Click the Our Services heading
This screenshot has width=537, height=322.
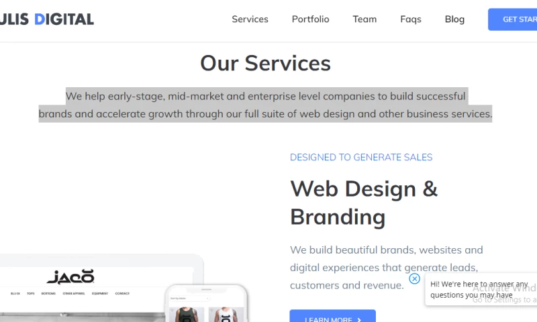[265, 63]
